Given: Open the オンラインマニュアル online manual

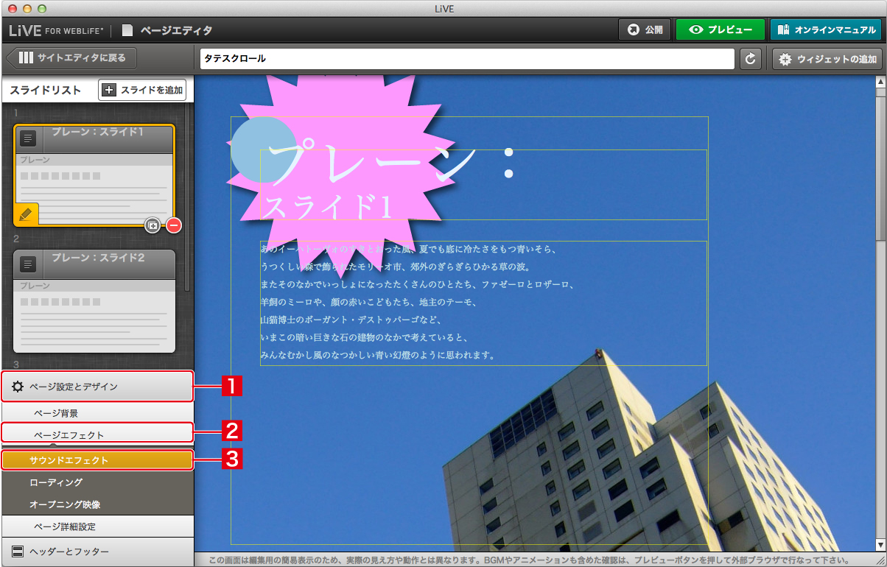Looking at the screenshot, I should click(x=827, y=30).
